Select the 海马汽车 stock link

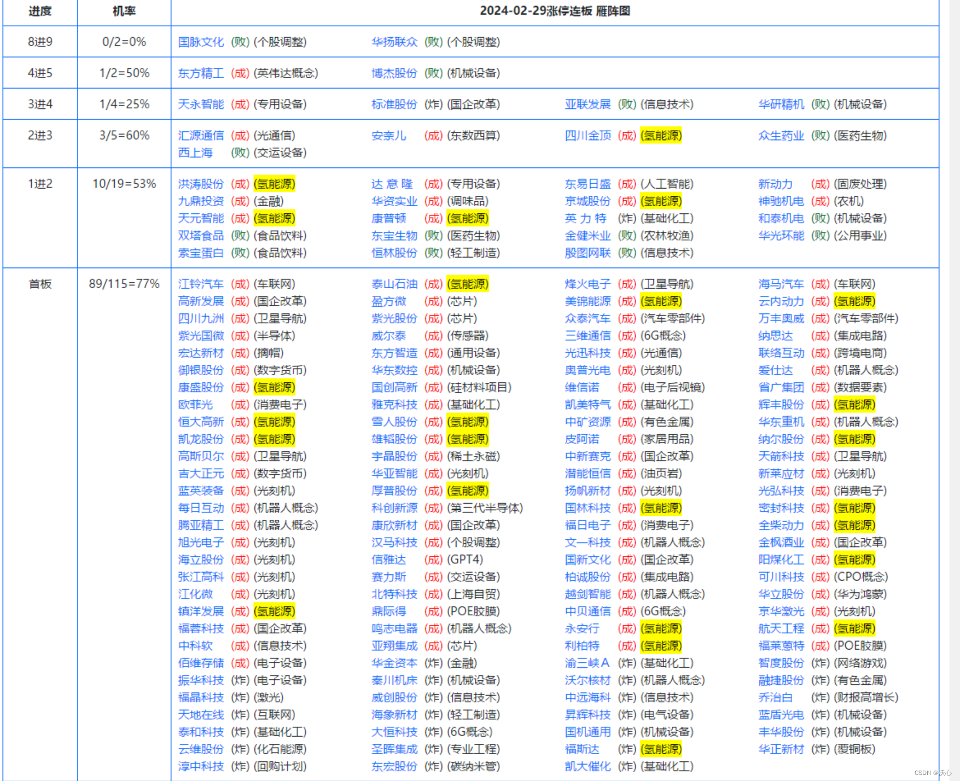tap(781, 284)
